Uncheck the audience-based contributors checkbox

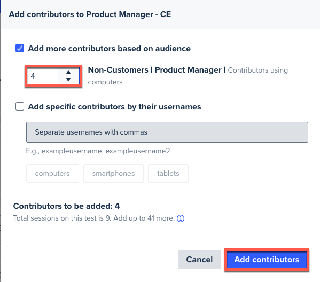click(20, 49)
